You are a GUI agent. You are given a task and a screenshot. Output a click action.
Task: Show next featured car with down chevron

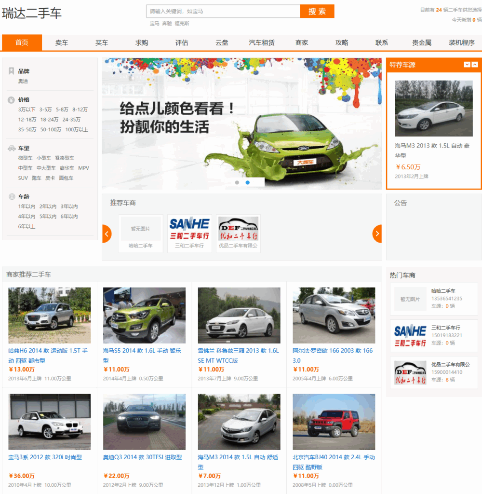click(x=467, y=65)
